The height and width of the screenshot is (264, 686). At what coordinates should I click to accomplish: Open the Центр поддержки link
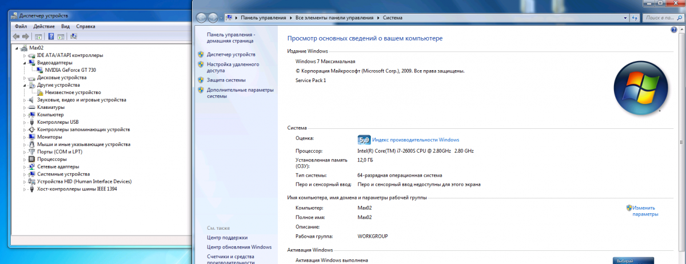(x=227, y=237)
